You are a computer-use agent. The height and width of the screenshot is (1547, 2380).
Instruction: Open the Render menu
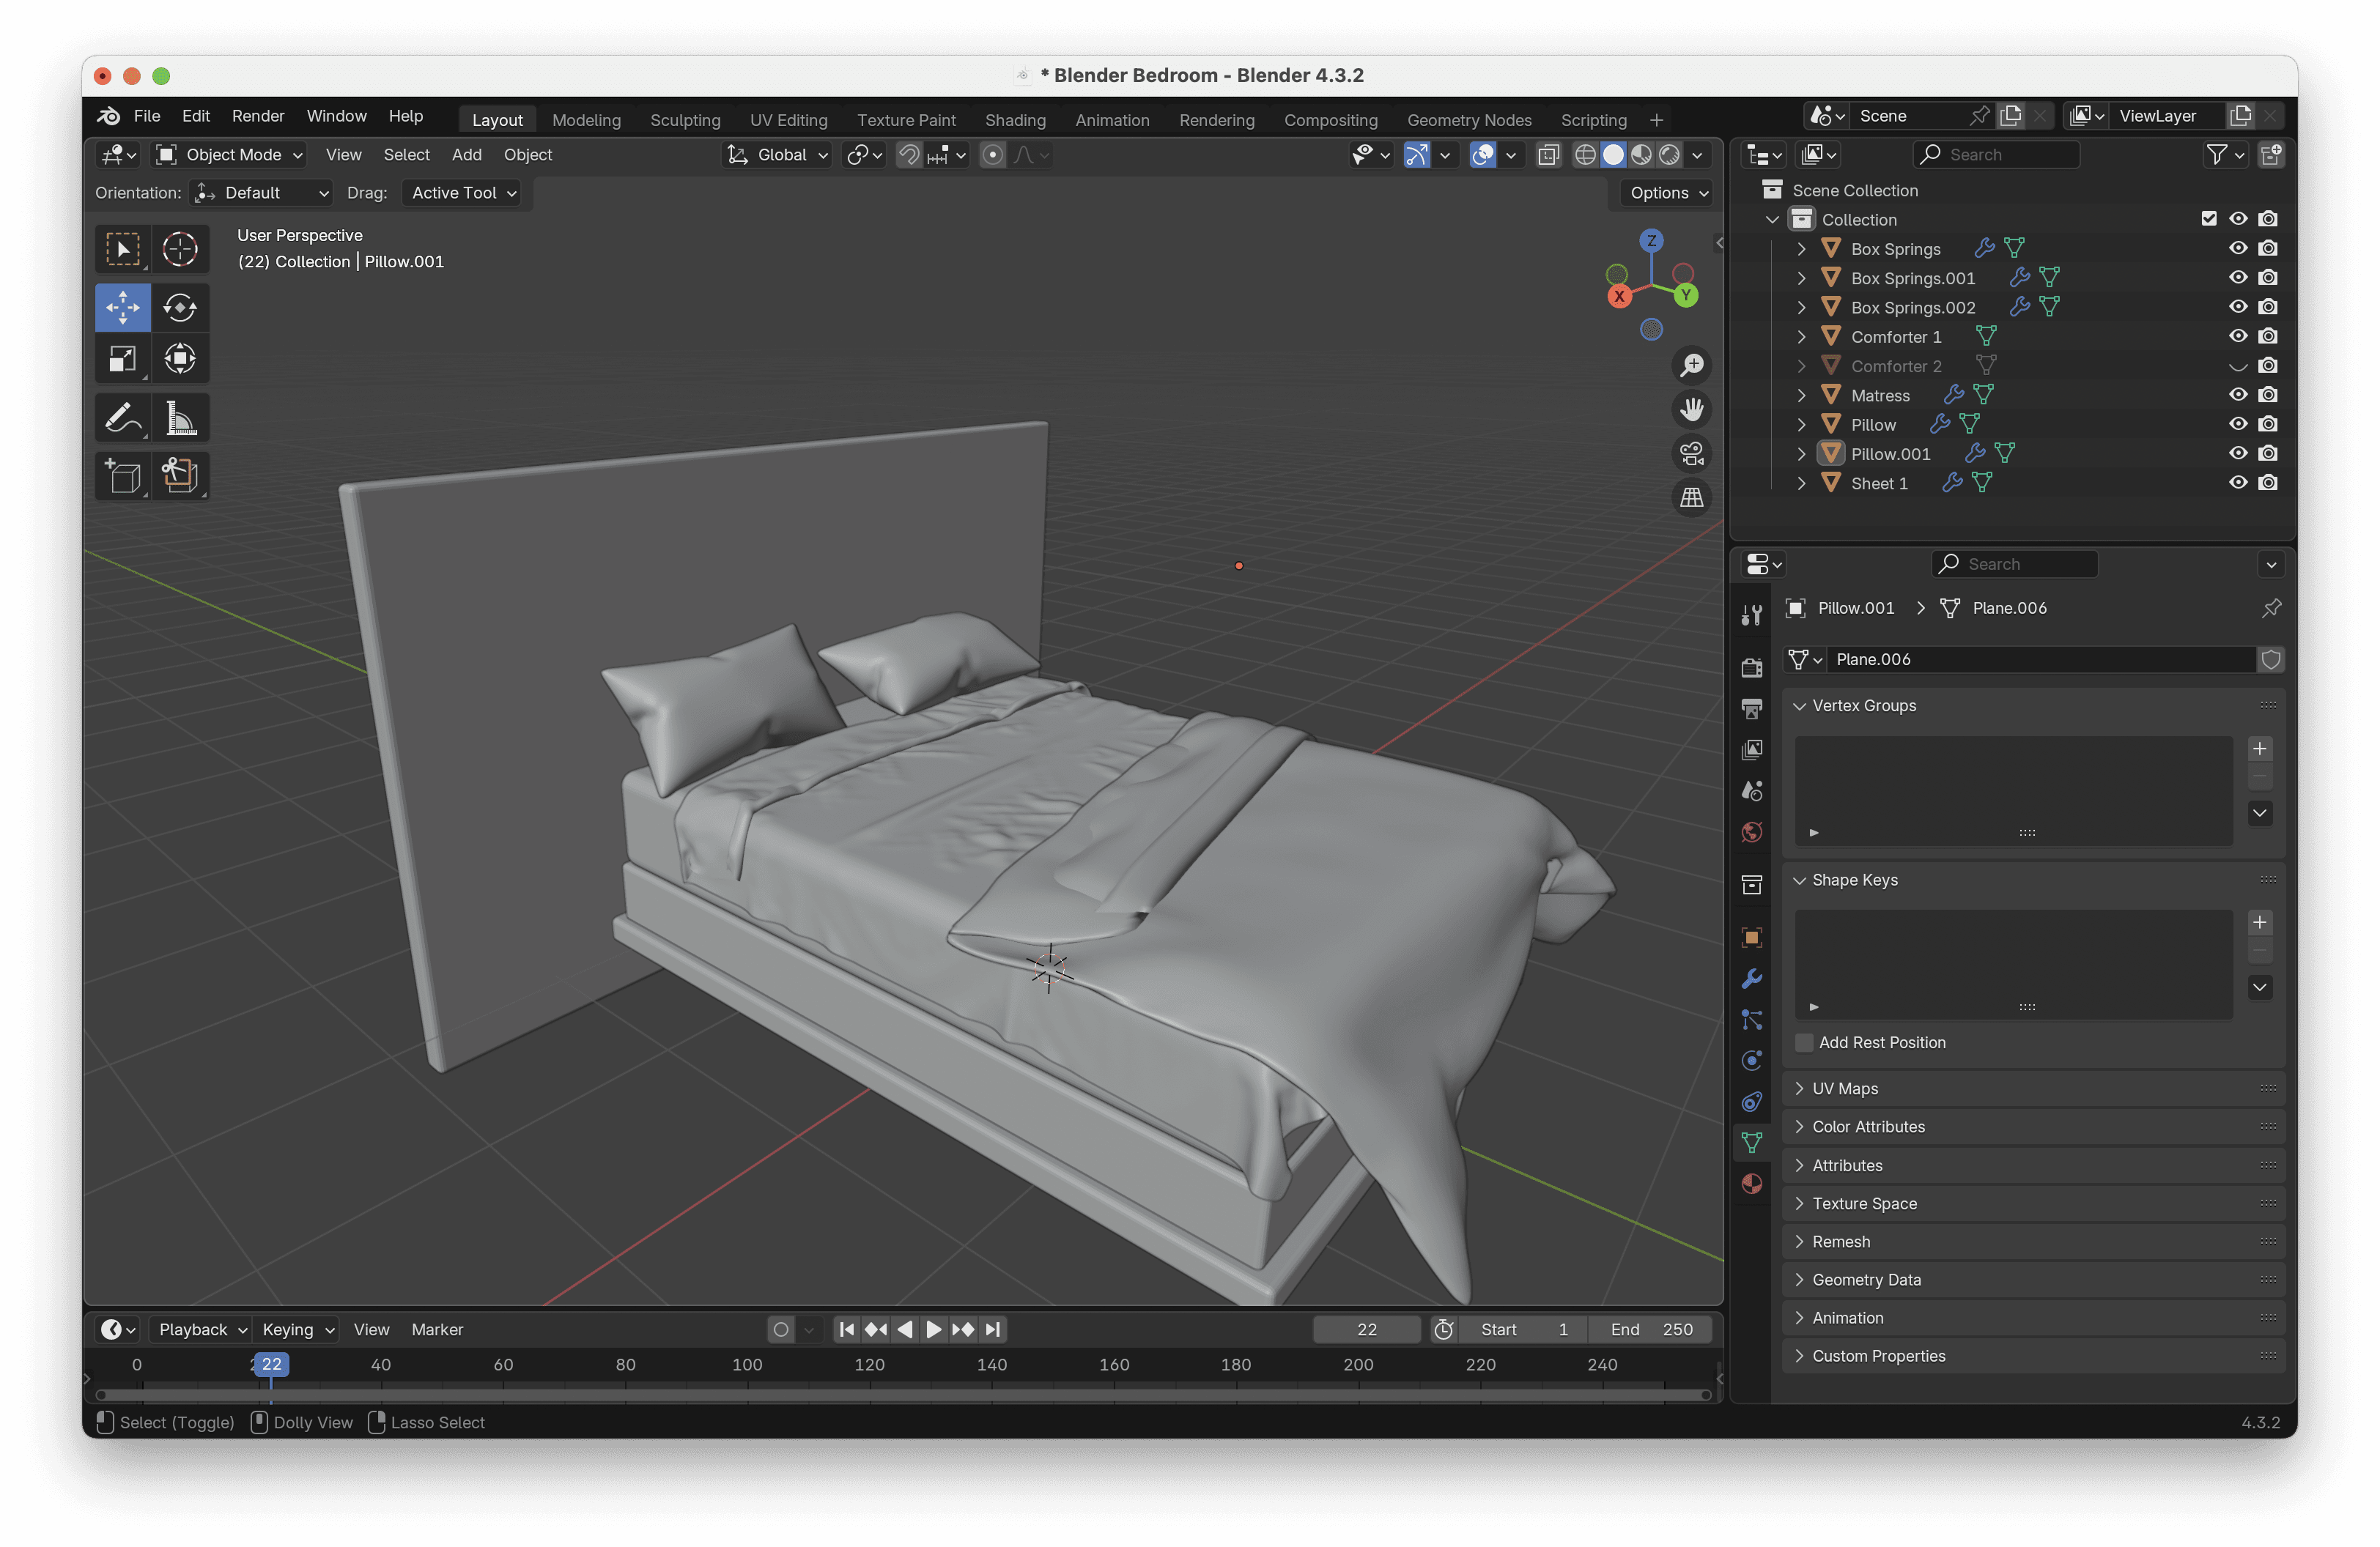pyautogui.click(x=257, y=116)
